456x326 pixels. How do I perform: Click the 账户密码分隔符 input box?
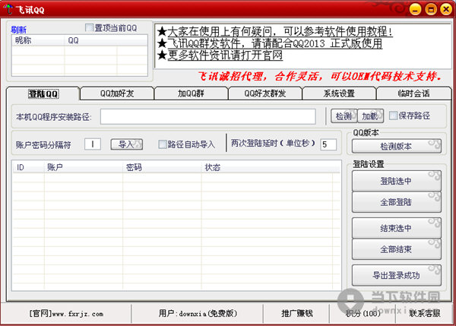(x=93, y=144)
